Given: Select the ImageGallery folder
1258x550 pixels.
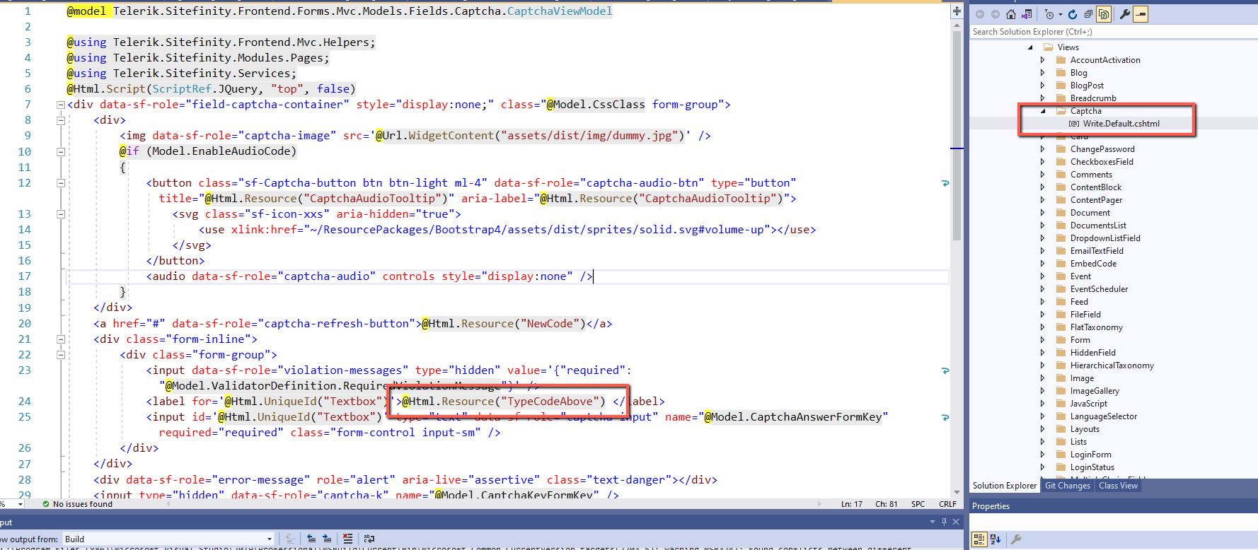Looking at the screenshot, I should pyautogui.click(x=1095, y=391).
